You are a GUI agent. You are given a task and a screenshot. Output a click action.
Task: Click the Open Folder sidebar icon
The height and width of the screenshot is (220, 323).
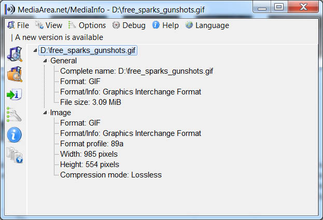tap(15, 74)
